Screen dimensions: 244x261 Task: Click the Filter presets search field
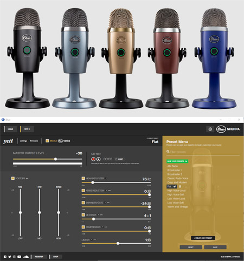click(x=203, y=152)
